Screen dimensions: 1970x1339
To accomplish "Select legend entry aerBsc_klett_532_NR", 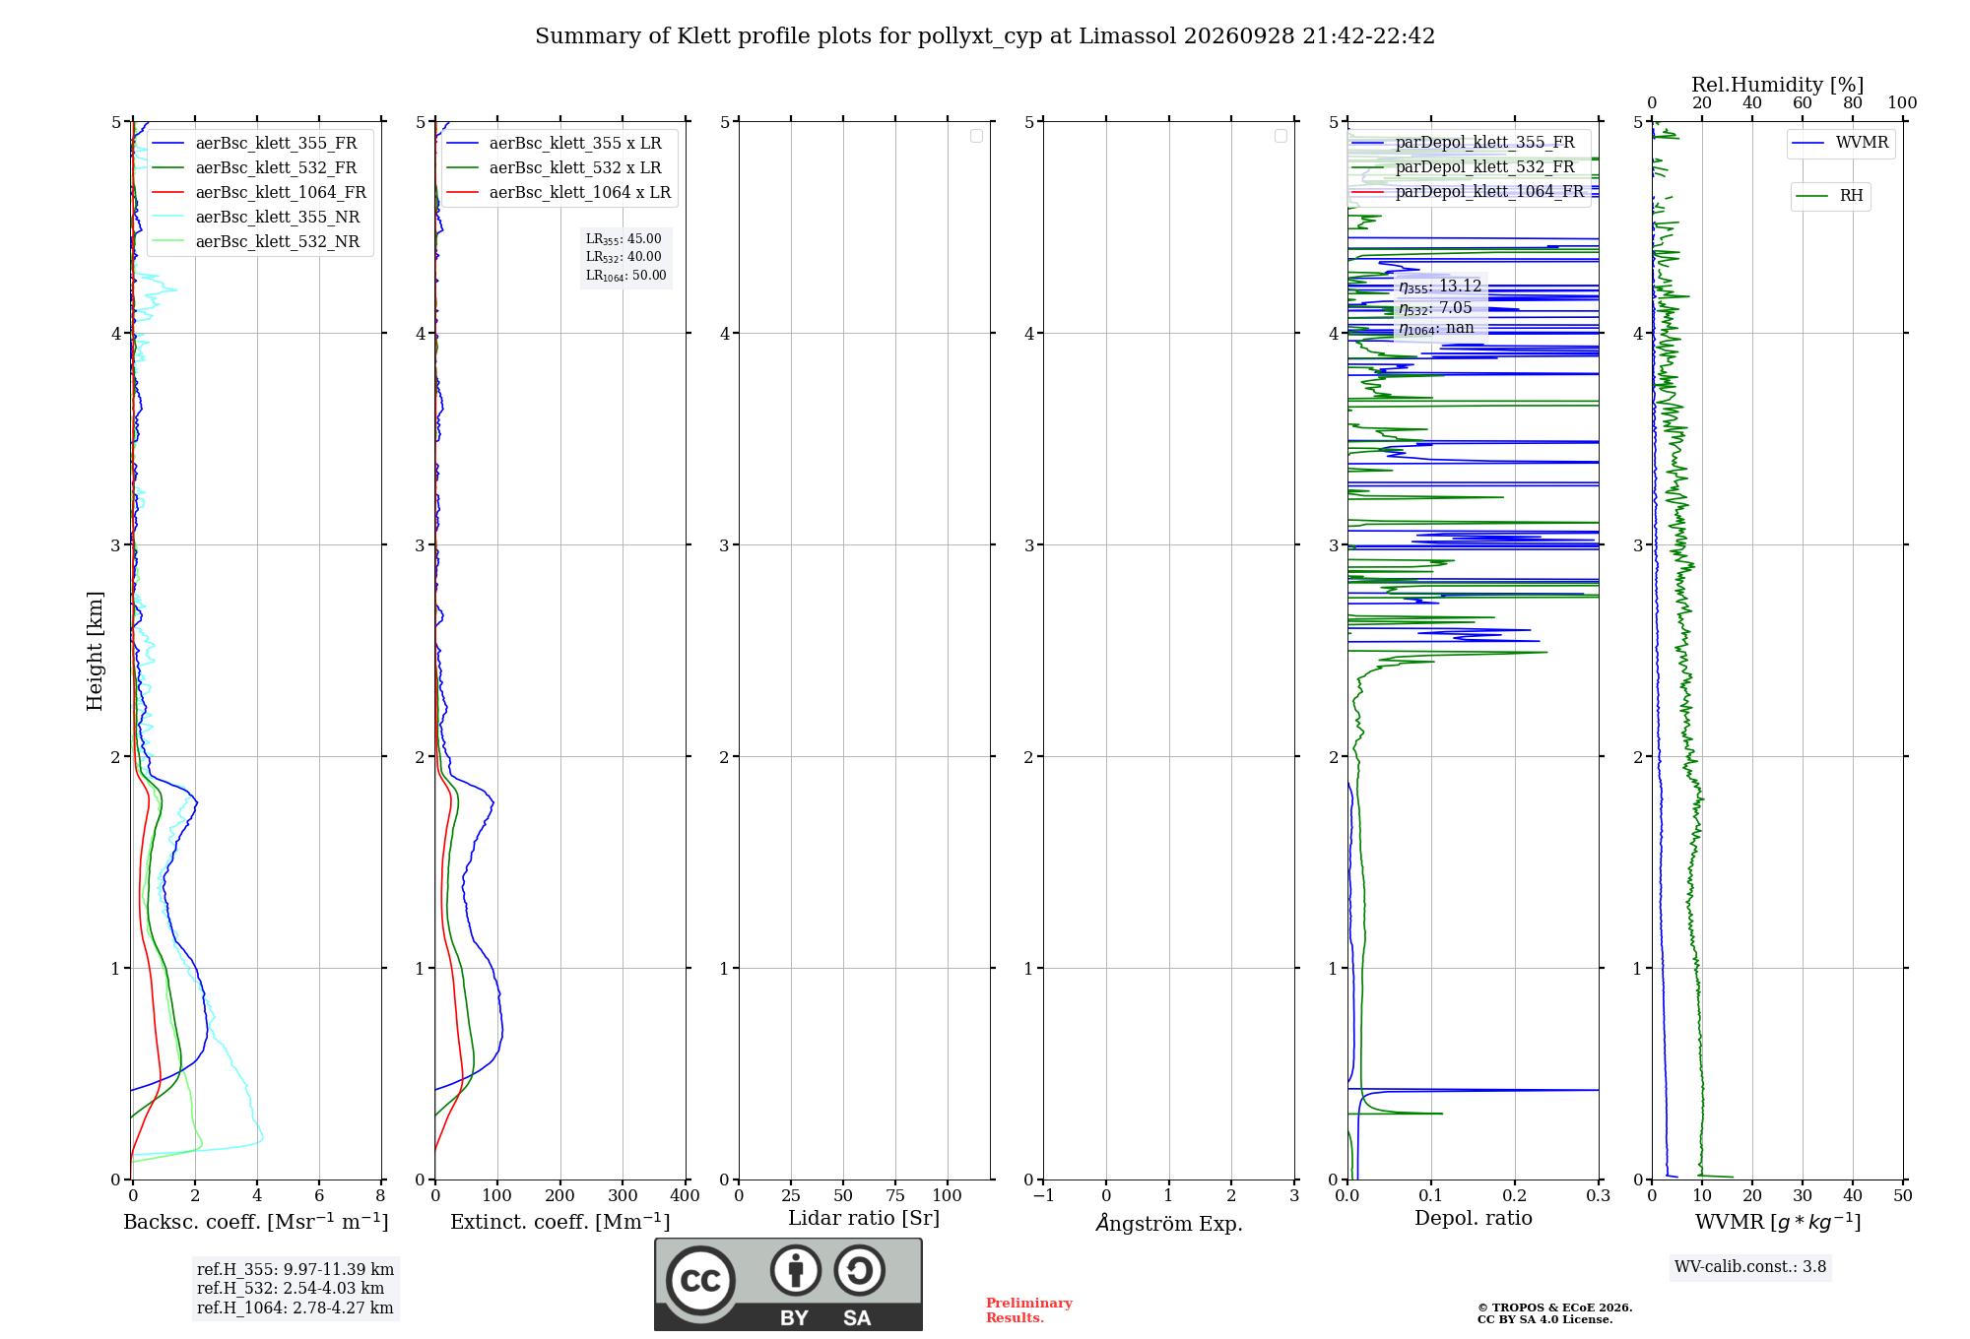I will tap(260, 242).
